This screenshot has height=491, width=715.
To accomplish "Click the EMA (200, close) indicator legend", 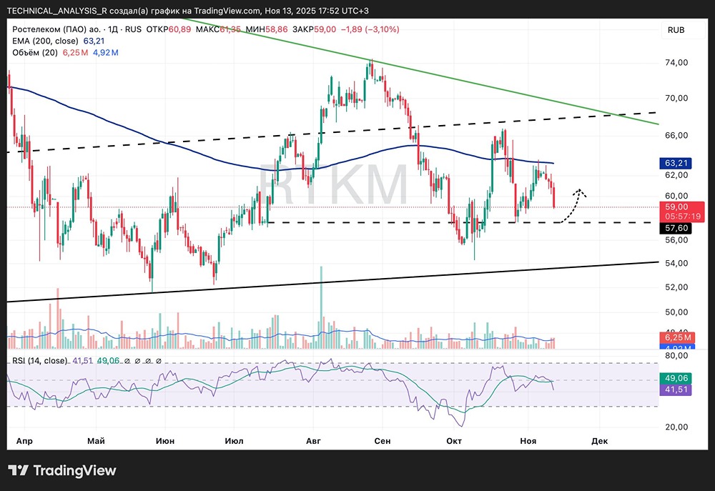I will coord(45,41).
